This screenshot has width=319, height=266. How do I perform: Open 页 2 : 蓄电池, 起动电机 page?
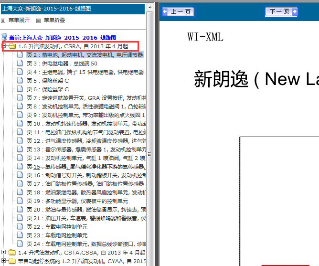click(x=85, y=55)
